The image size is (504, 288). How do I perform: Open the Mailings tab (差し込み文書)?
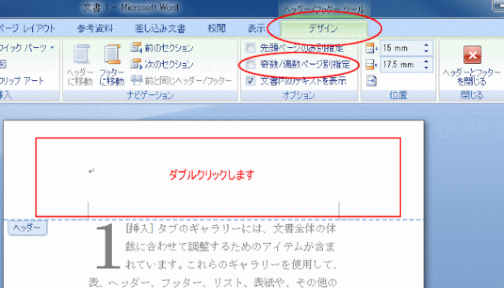pos(160,28)
